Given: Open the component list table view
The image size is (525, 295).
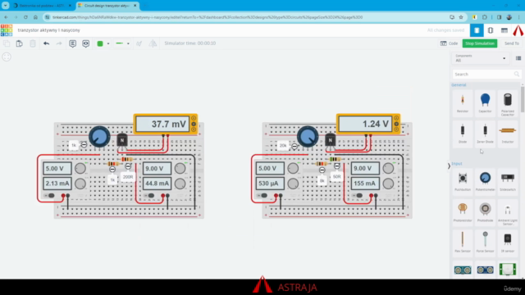Looking at the screenshot, I should point(504,30).
